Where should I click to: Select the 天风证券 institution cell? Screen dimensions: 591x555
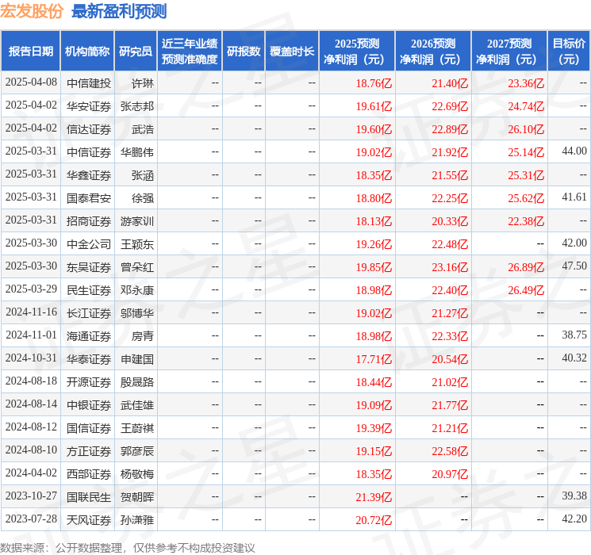point(89,520)
